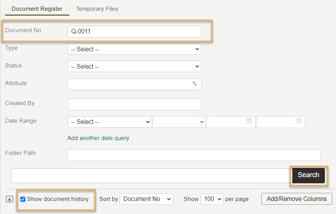This screenshot has height=214, width=336.
Task: Click the Add another date query link
Action: (x=98, y=138)
